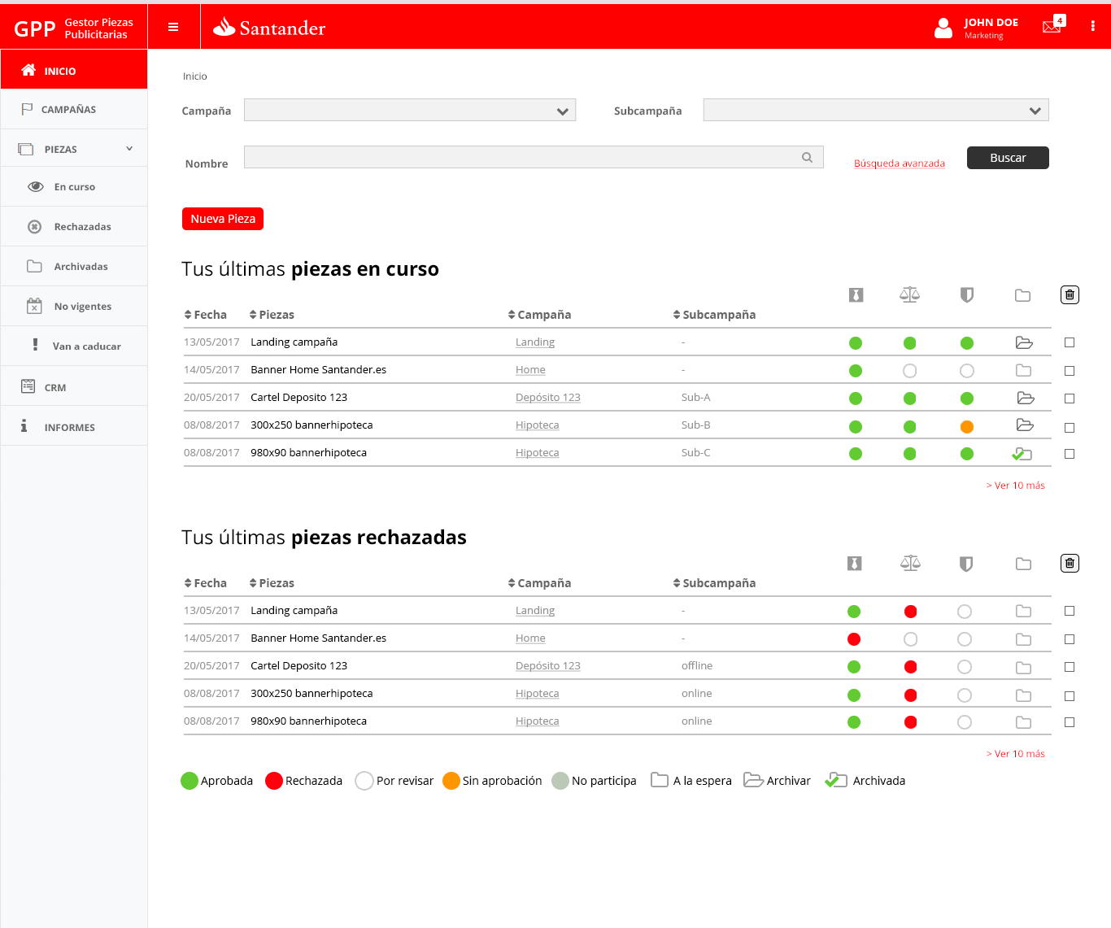Open the Subcampaña dropdown
The height and width of the screenshot is (928, 1111).
876,110
